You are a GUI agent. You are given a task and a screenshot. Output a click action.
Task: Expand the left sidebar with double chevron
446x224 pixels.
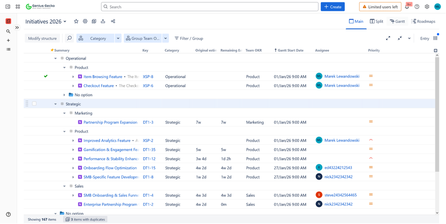pos(17,28)
